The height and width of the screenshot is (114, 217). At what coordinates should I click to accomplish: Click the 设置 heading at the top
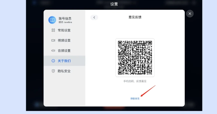[114, 4]
